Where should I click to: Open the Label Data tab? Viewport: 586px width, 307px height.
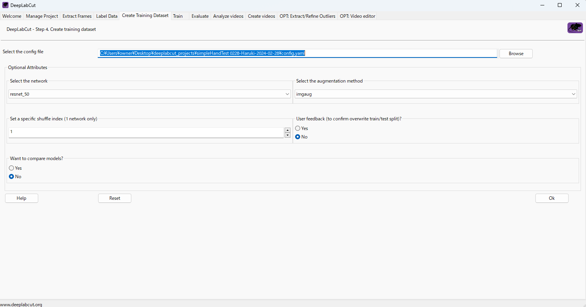coord(107,16)
